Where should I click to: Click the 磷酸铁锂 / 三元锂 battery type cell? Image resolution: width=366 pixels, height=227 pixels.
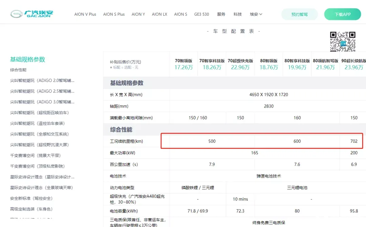tap(198, 188)
